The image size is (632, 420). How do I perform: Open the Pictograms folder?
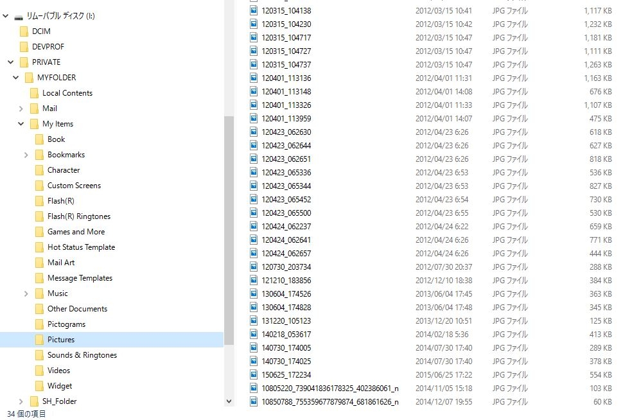(67, 324)
